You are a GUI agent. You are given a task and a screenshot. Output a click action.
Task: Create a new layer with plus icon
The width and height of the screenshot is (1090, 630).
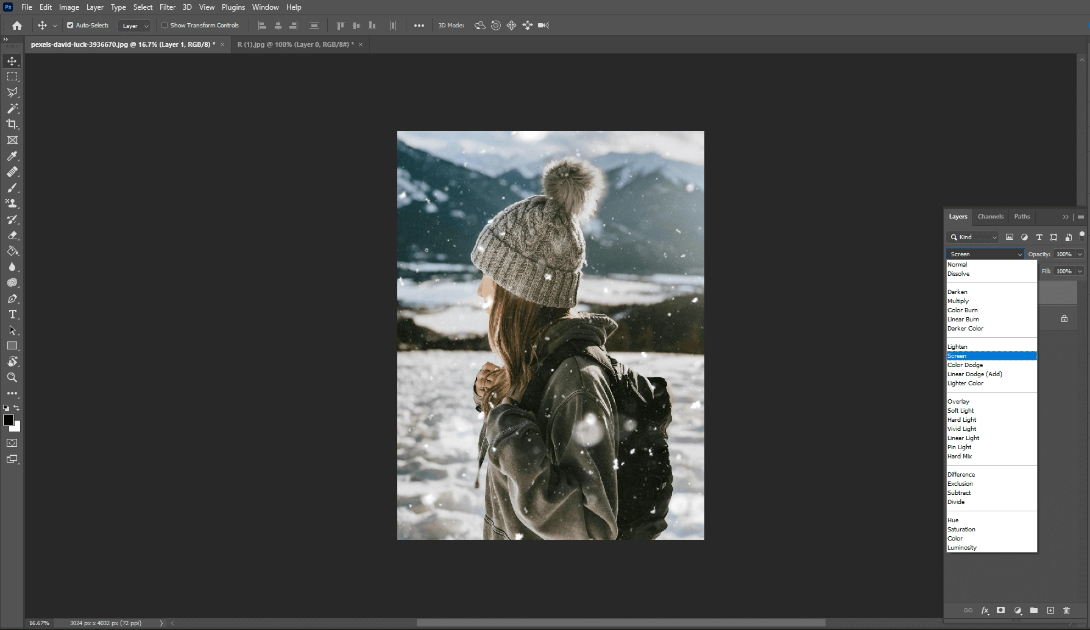[x=1050, y=610]
